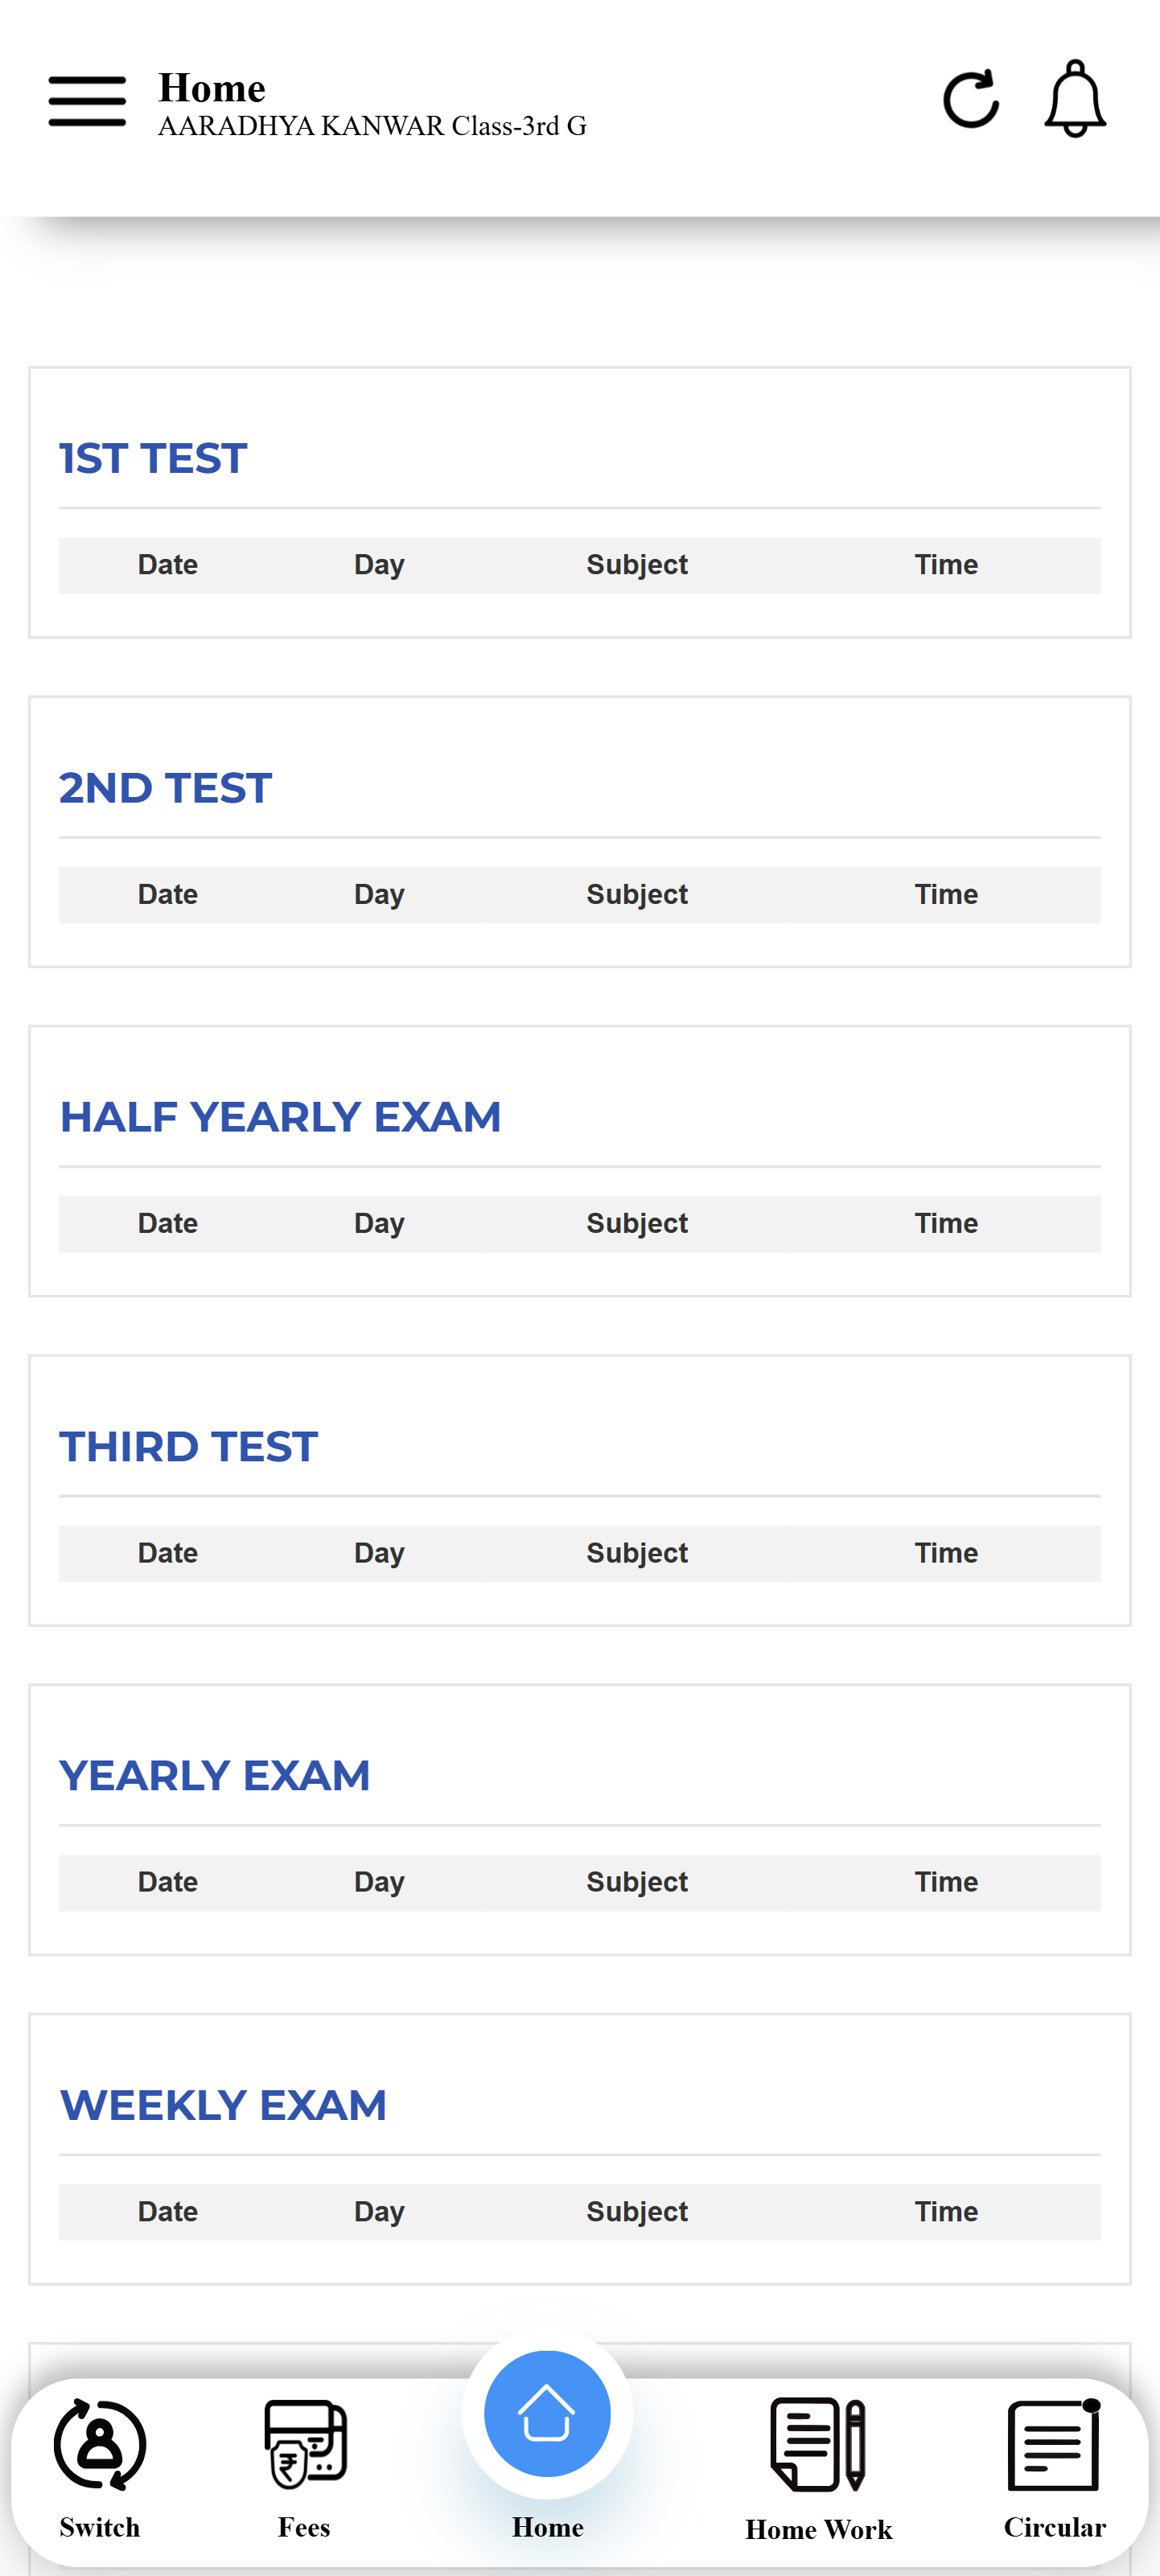Screen dimensions: 1160x2576
Task: Tap the WEEKLY EXAM heading
Action: (223, 2105)
